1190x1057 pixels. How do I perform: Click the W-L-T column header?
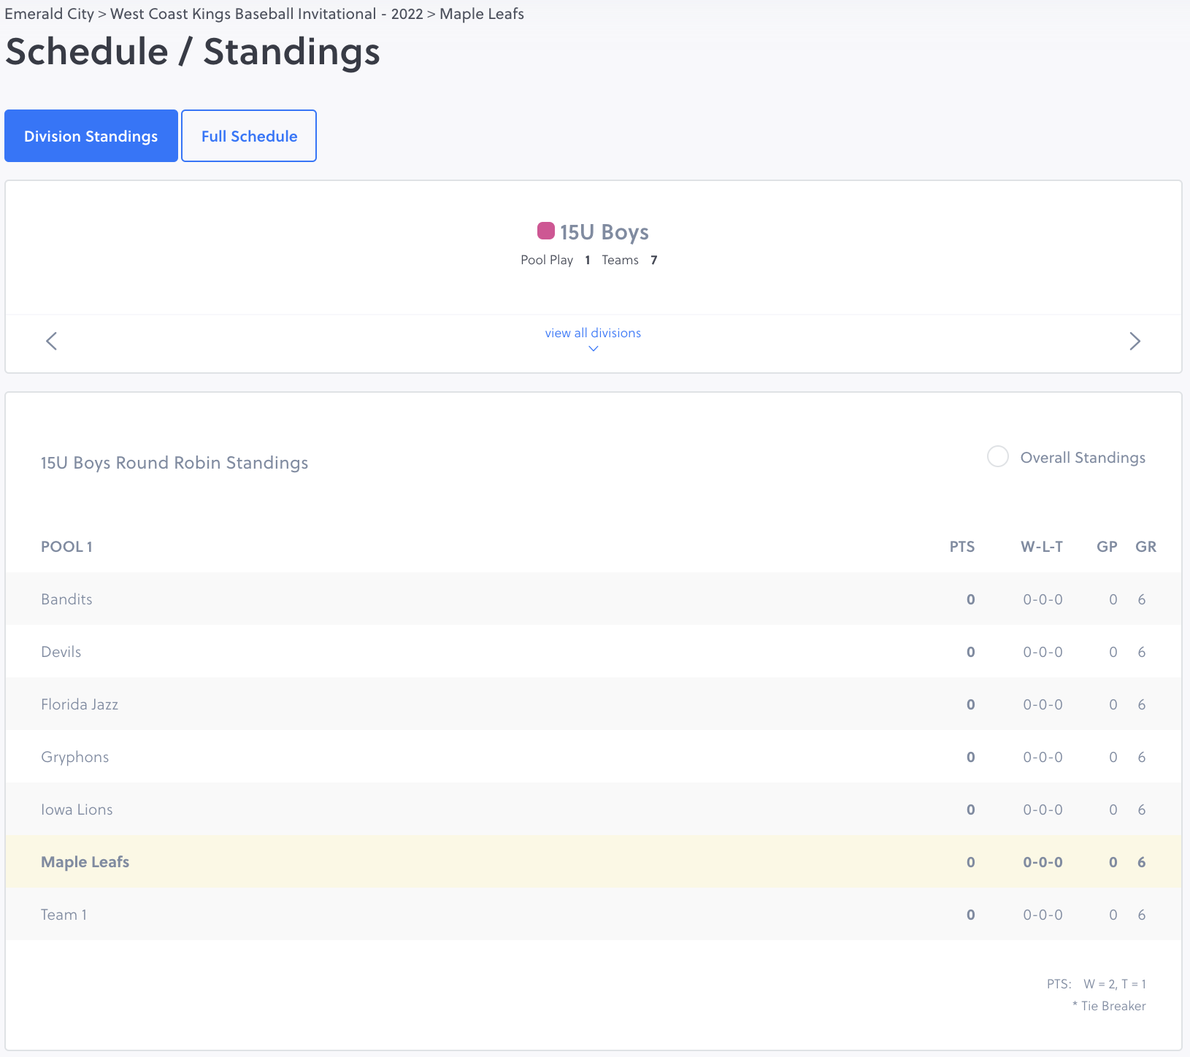tap(1041, 547)
